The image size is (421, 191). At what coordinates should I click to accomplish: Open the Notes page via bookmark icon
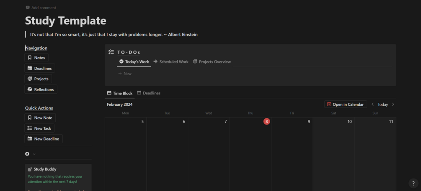[x=30, y=58]
